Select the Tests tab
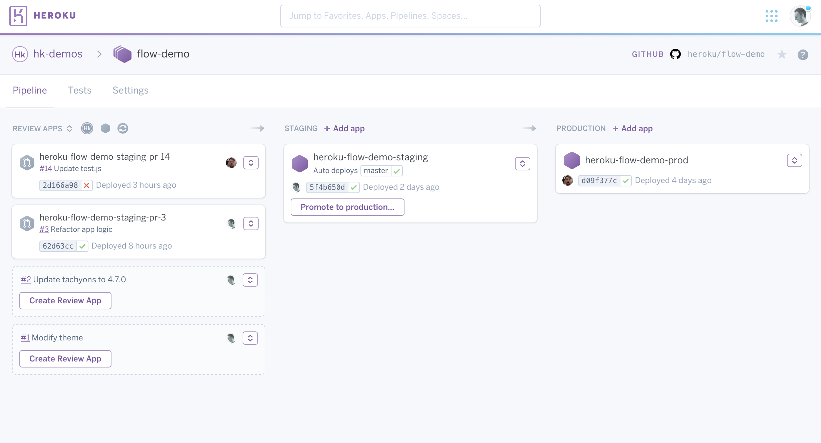The width and height of the screenshot is (821, 443). point(80,91)
